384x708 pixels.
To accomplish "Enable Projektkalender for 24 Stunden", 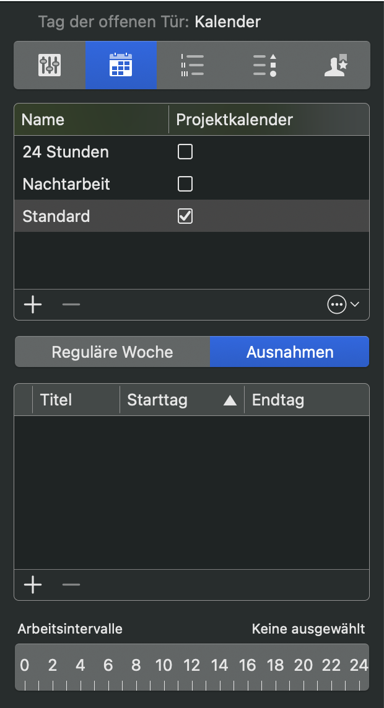I will [185, 151].
